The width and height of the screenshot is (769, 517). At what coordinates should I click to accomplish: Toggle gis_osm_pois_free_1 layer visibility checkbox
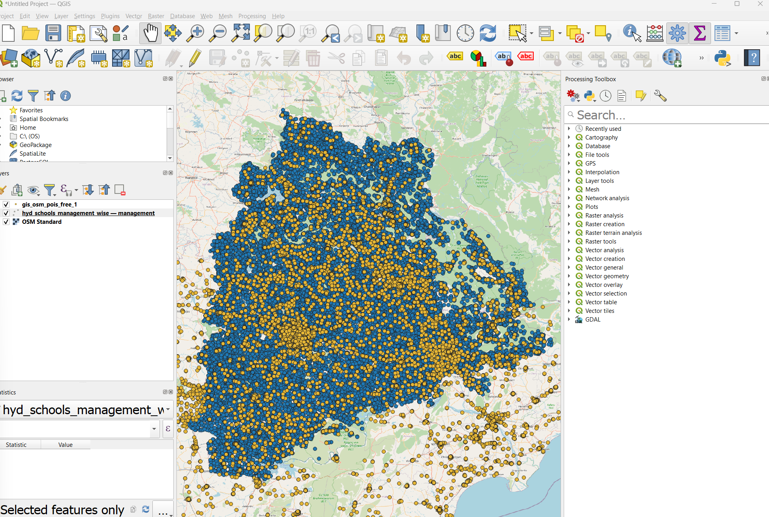[x=6, y=205]
